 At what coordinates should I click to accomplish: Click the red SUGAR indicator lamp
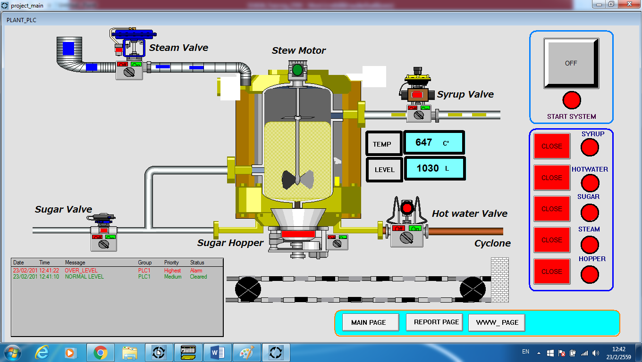[x=590, y=213]
